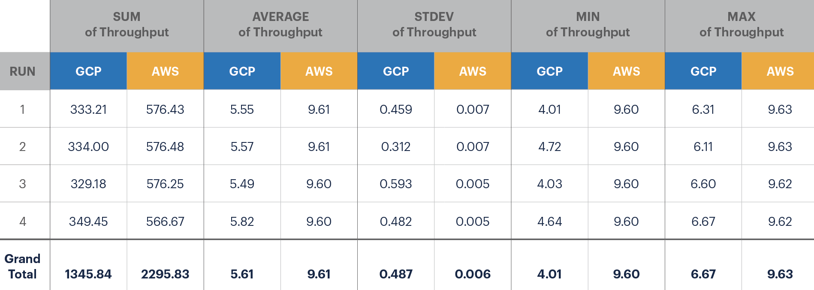Select the 576.48 cell in run 2
Viewport: 814px width, 290px height.
pos(165,147)
